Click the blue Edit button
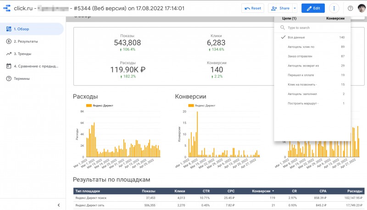The width and height of the screenshot is (367, 210). pyautogui.click(x=313, y=8)
